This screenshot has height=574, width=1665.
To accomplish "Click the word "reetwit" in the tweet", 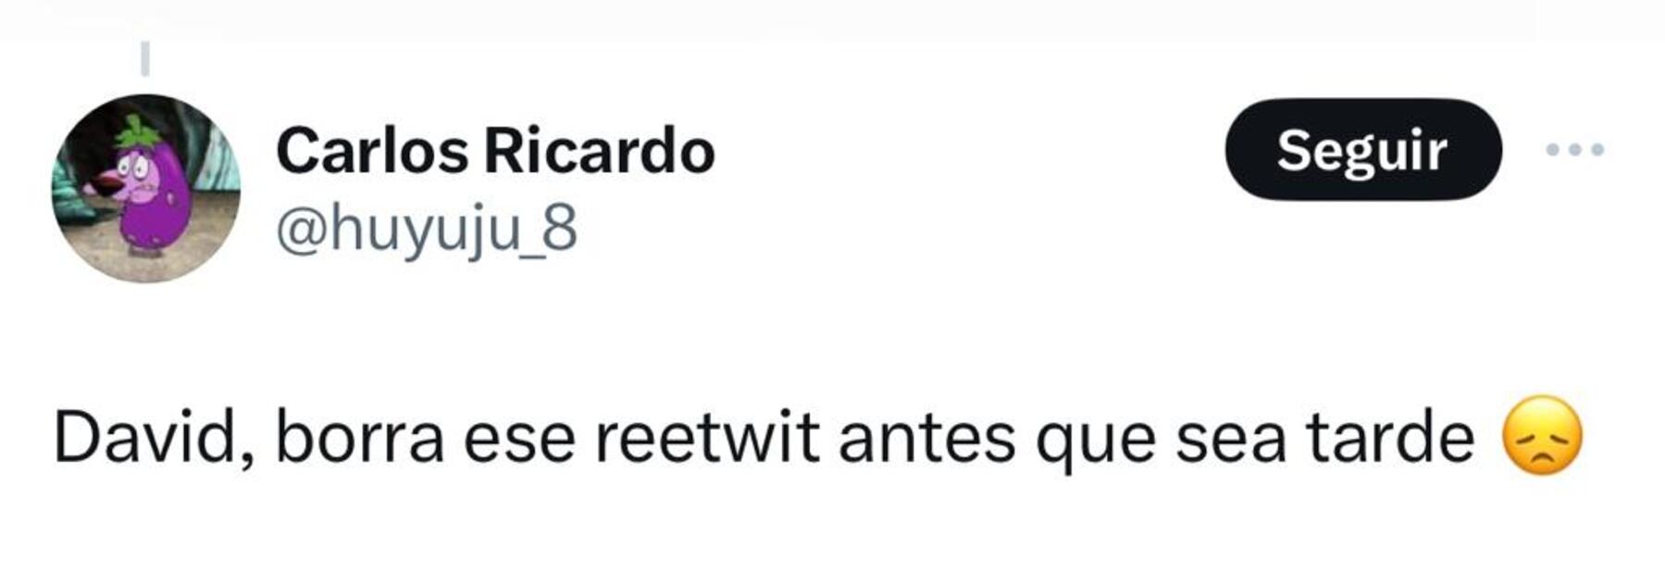I will pyautogui.click(x=707, y=437).
